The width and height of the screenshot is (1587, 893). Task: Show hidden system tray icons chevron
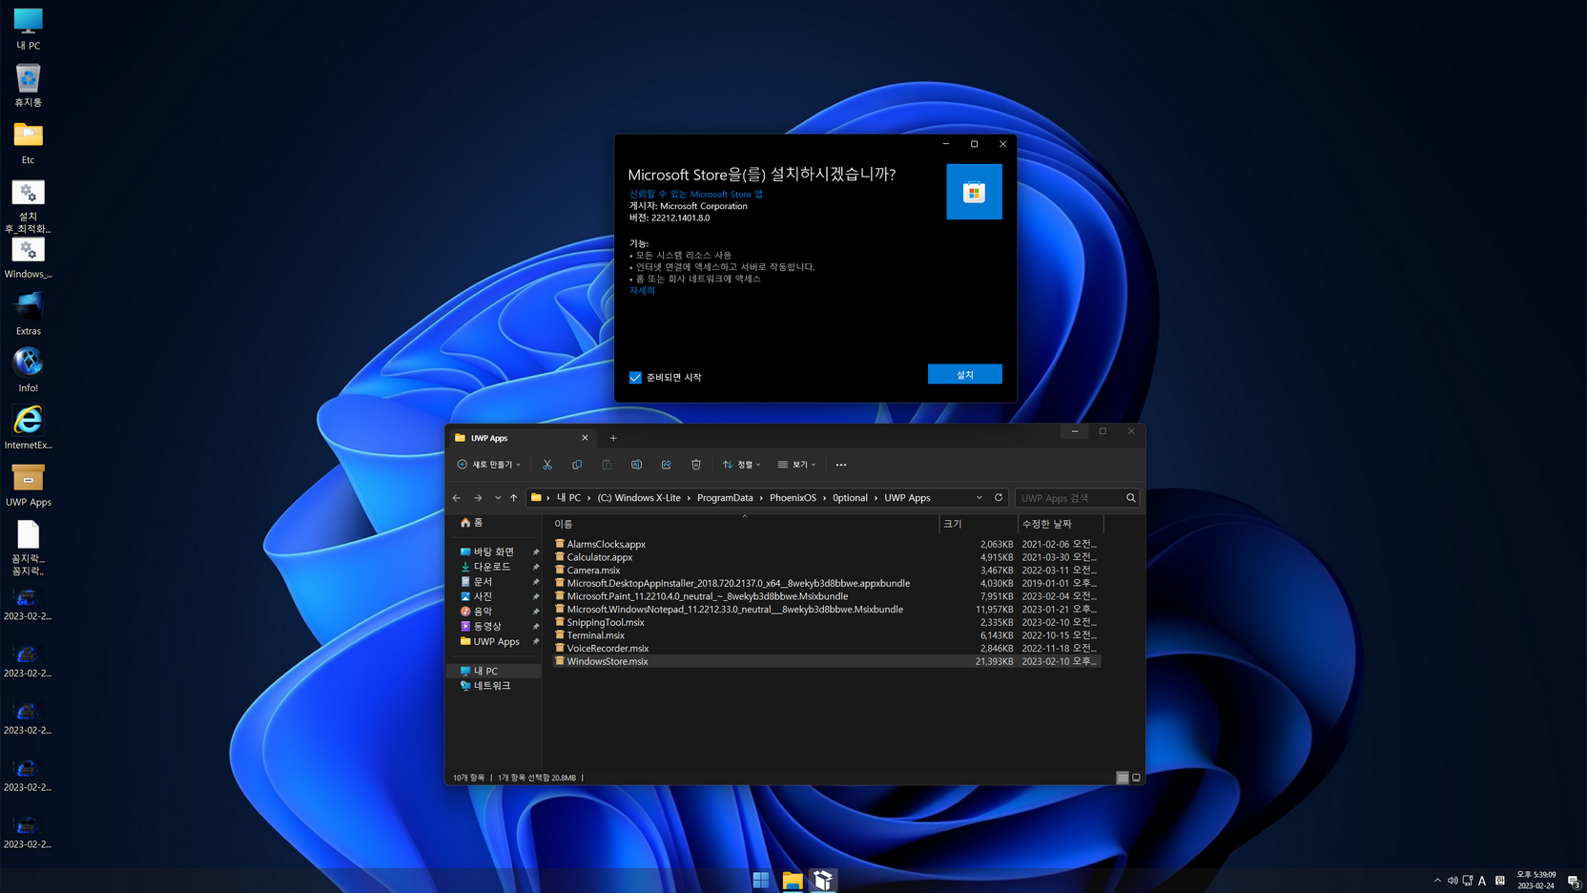pos(1437,881)
